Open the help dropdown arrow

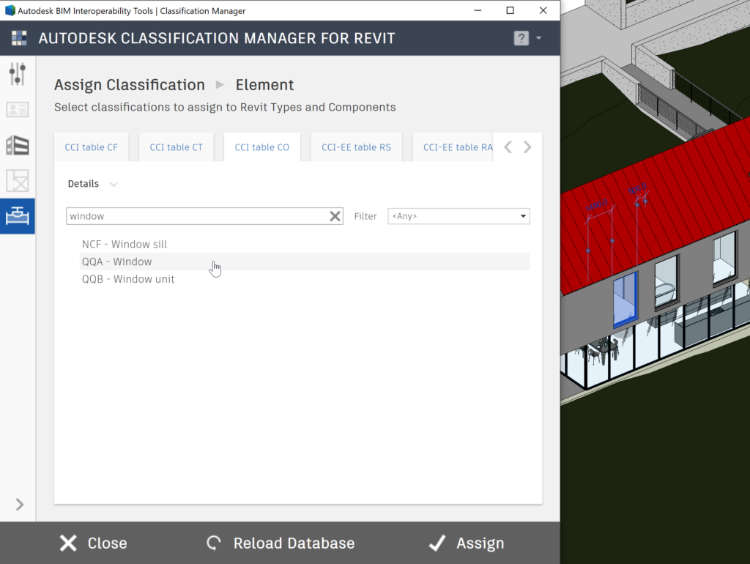[539, 38]
